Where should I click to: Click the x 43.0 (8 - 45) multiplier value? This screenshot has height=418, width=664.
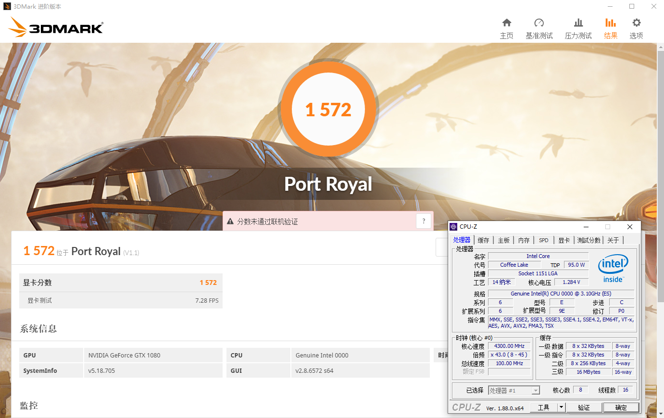point(510,355)
